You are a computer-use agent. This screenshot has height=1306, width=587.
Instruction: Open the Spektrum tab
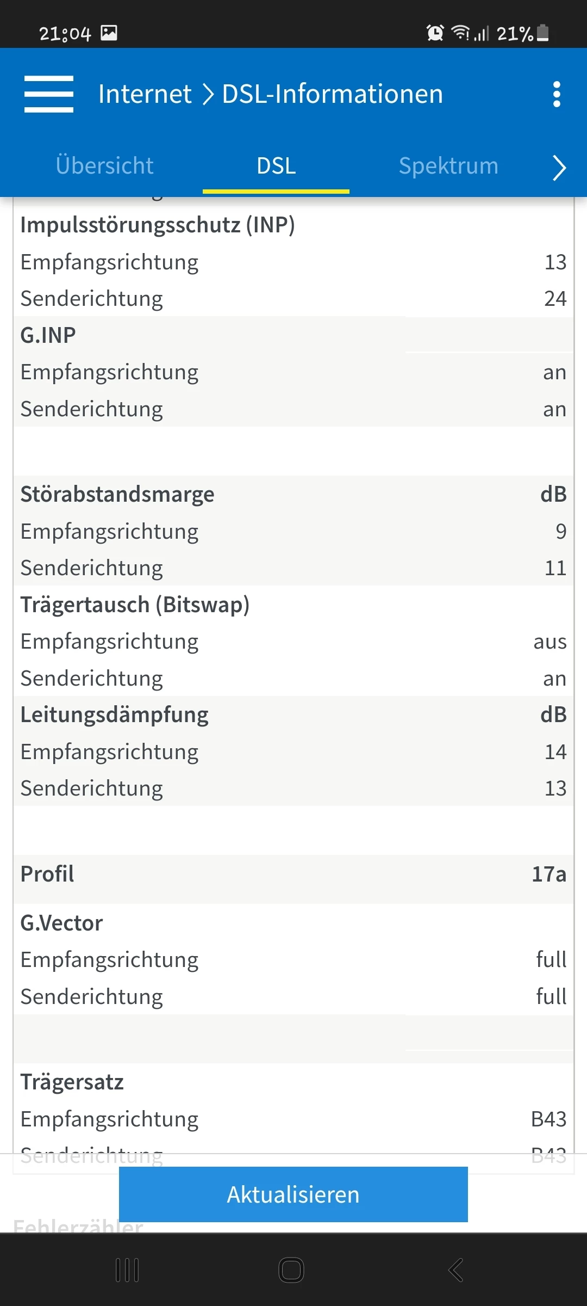(448, 166)
